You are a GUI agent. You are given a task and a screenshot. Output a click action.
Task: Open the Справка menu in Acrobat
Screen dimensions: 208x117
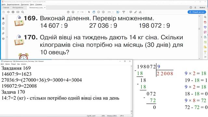pyautogui.click(x=39, y=5)
